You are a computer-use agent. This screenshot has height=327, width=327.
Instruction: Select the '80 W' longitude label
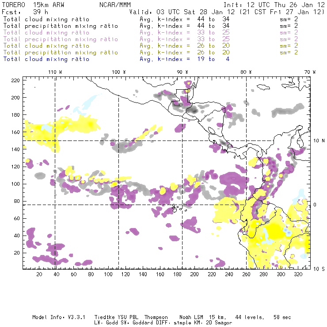[x=246, y=72]
